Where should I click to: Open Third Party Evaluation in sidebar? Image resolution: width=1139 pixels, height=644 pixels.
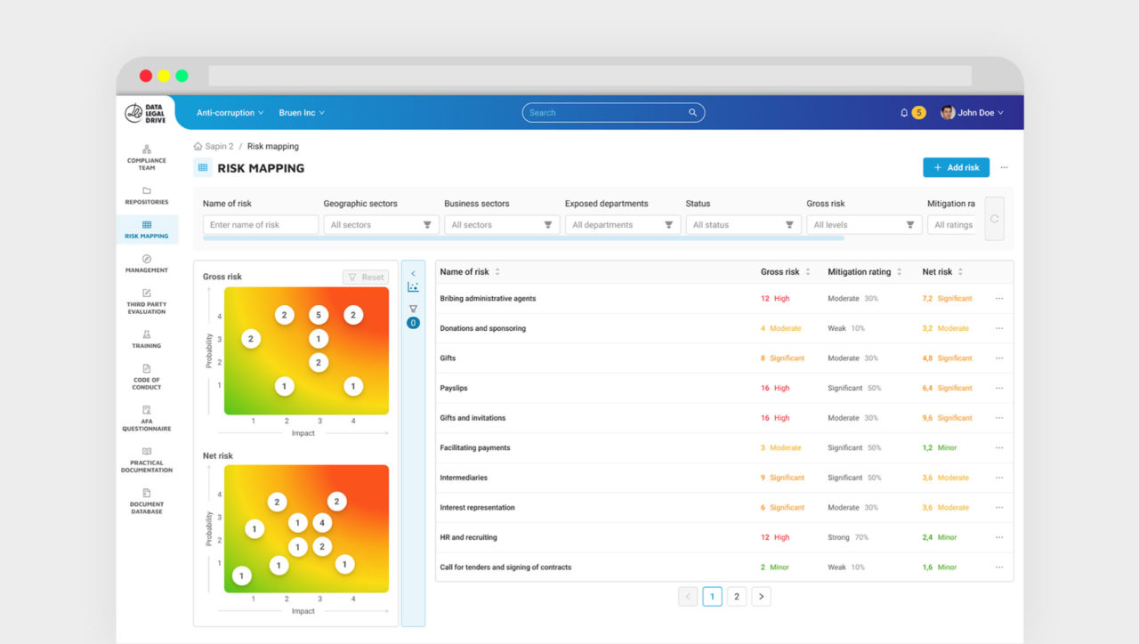(x=147, y=302)
